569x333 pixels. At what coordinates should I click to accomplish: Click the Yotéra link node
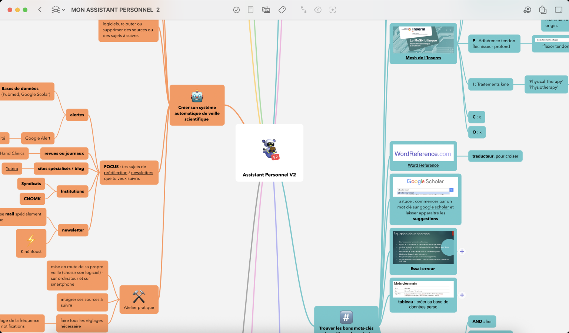12,169
